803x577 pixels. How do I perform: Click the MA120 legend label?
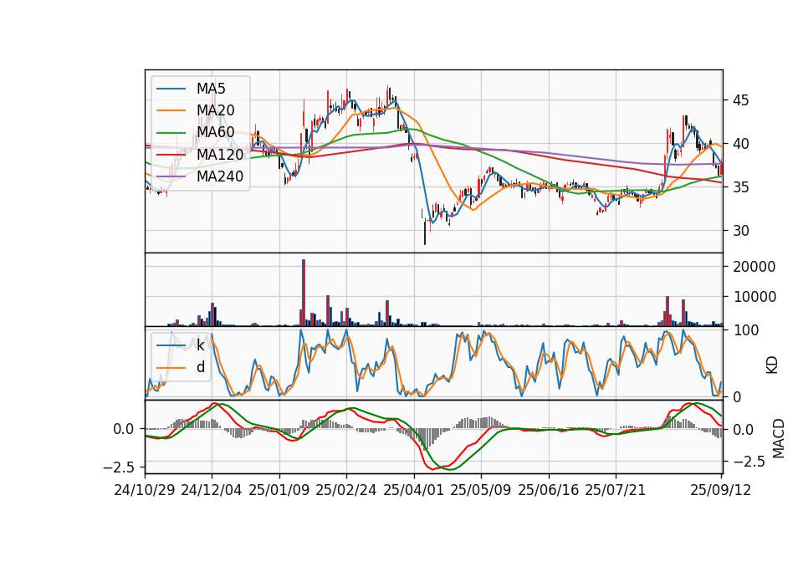[x=220, y=155]
